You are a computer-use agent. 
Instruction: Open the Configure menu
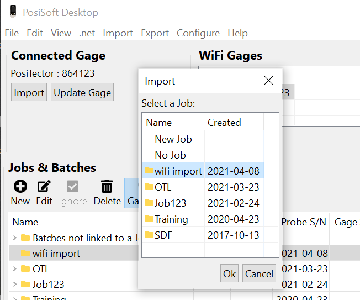coord(198,33)
